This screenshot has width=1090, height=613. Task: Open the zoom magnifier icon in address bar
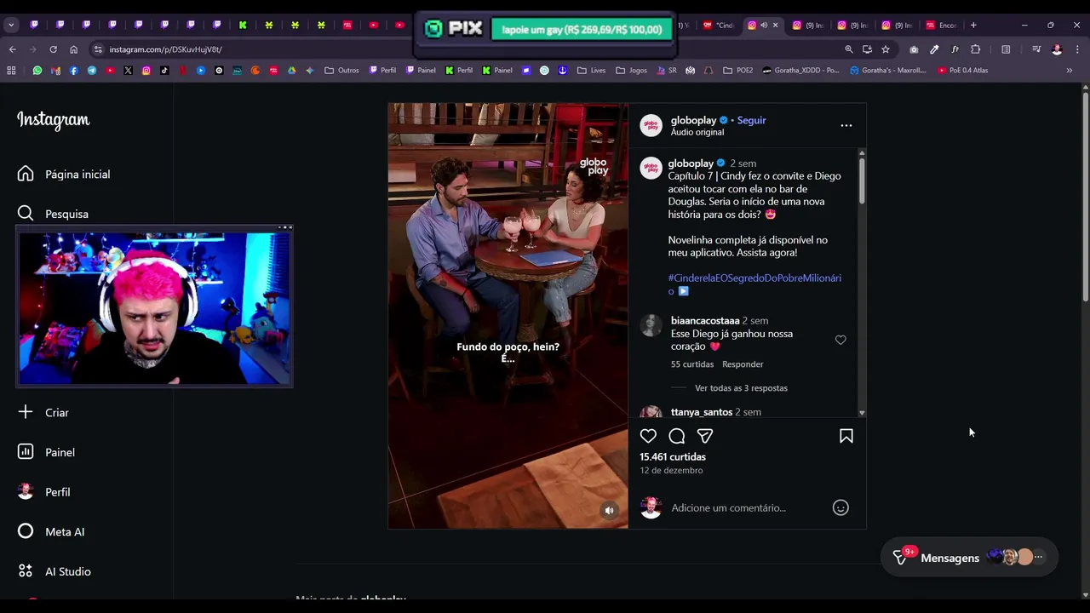(848, 49)
